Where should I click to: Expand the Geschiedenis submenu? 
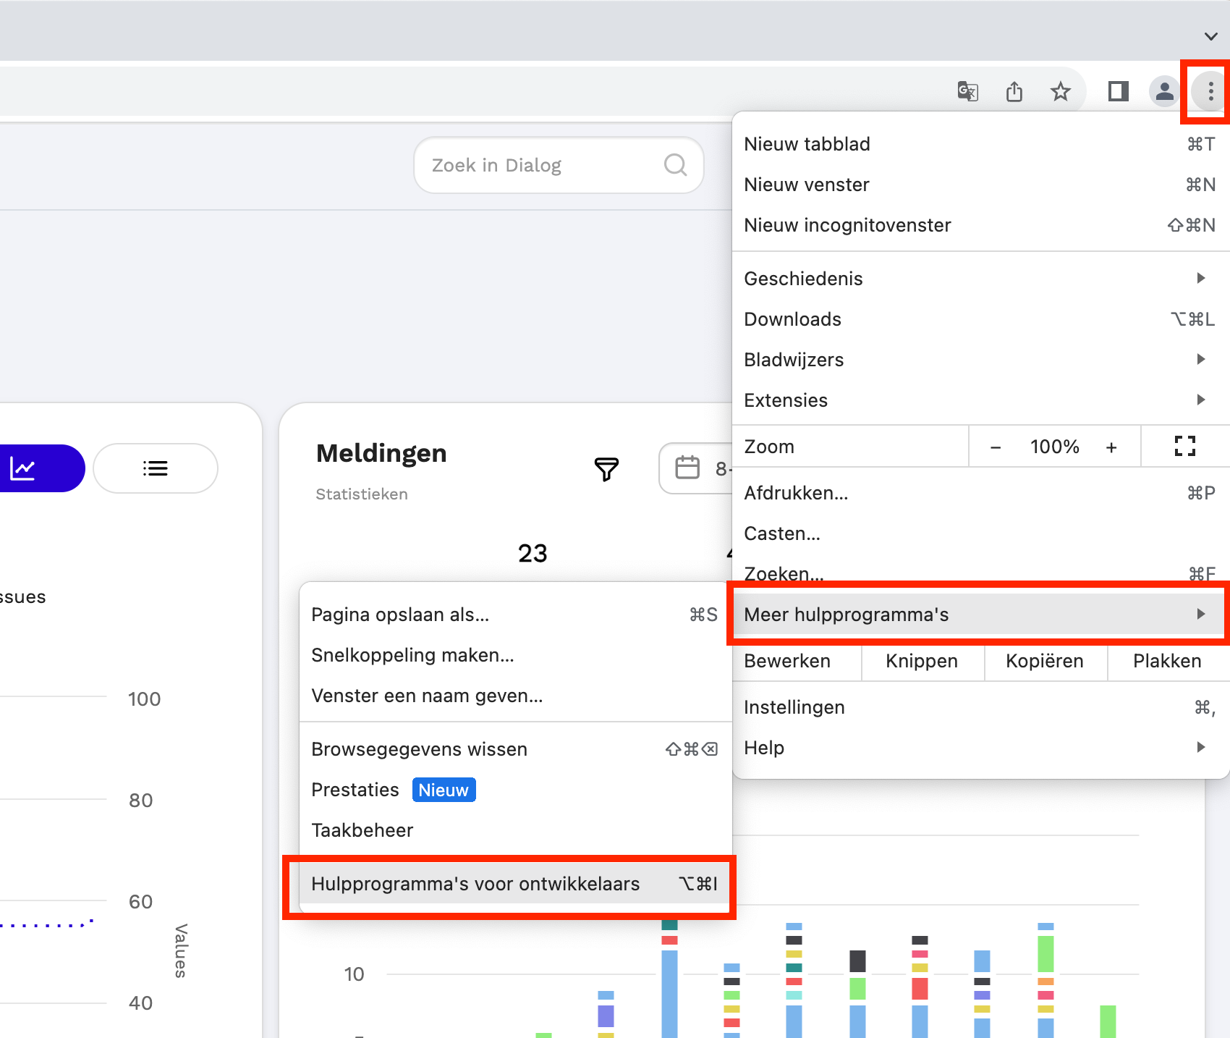[980, 279]
